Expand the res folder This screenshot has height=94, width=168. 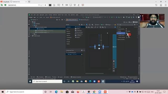coord(33,34)
